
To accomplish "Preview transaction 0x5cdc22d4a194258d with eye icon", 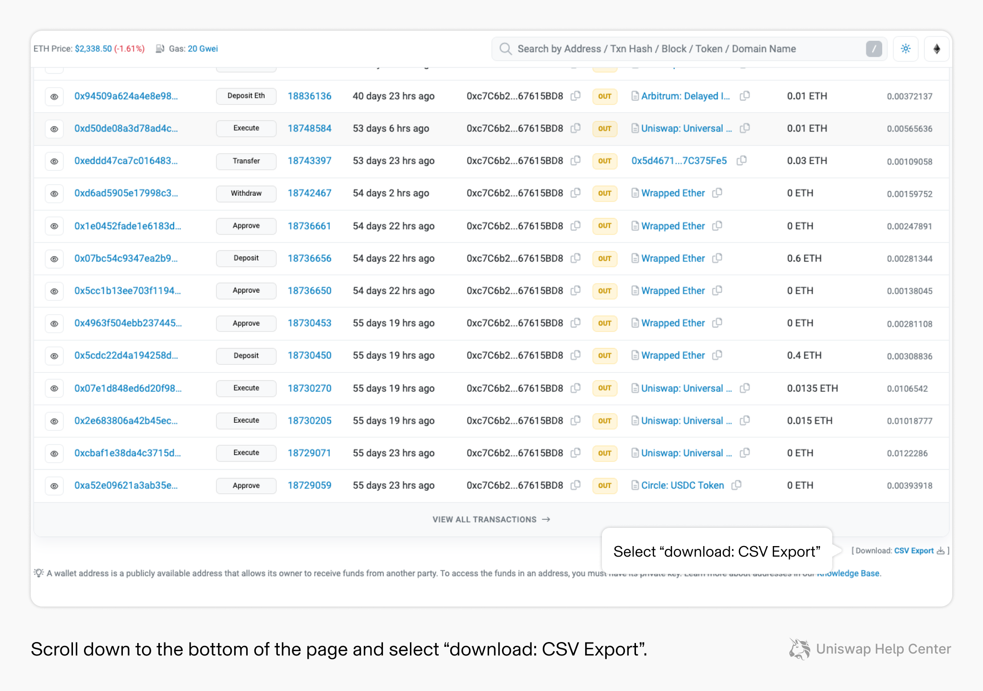I will tap(54, 356).
